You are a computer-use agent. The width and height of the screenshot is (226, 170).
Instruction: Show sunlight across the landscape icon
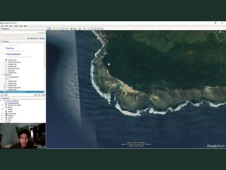[75, 29]
